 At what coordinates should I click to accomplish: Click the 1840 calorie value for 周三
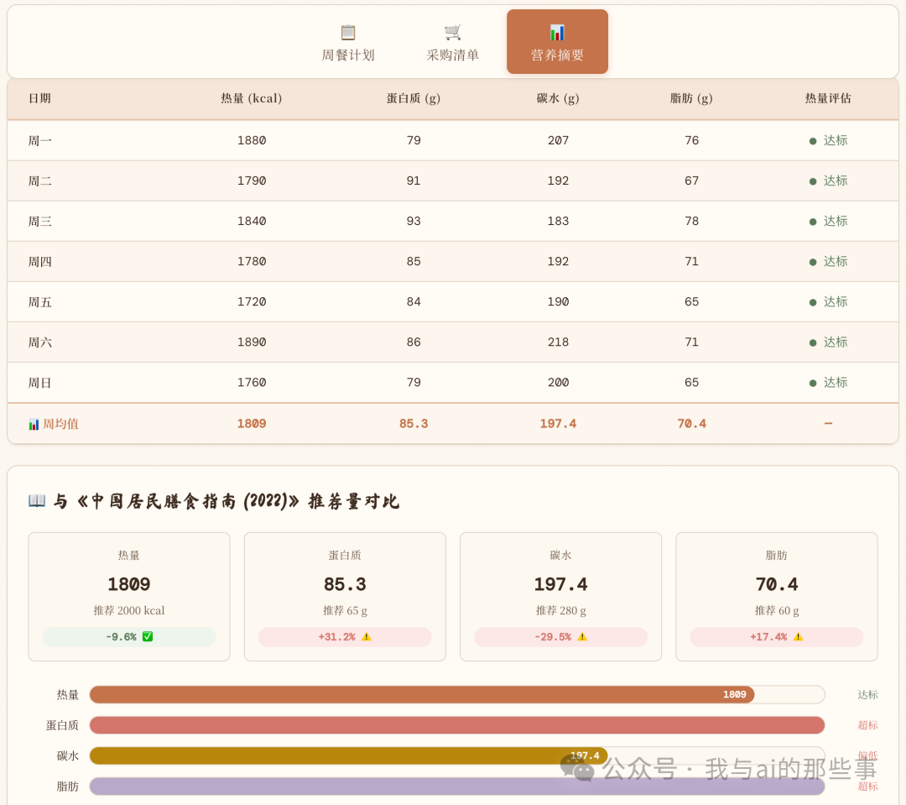click(252, 222)
